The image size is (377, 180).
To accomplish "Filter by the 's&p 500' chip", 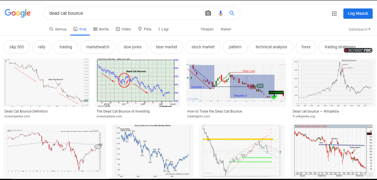I will point(17,47).
